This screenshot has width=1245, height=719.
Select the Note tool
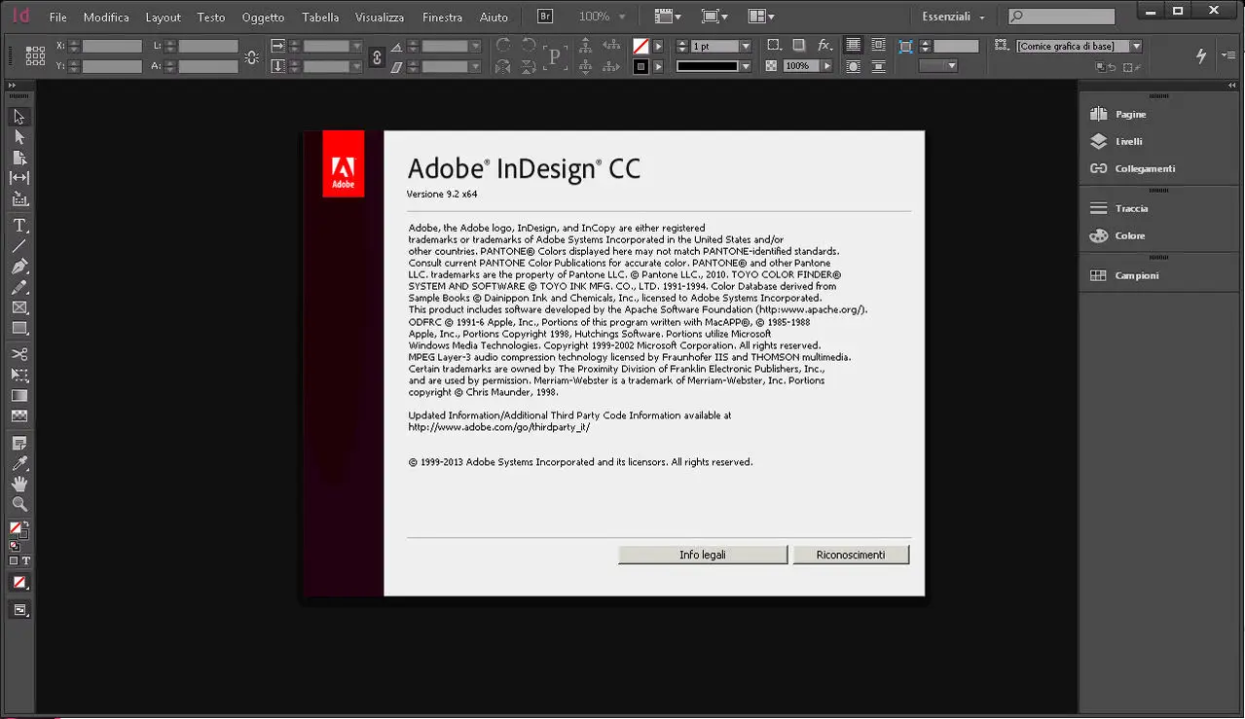[x=19, y=443]
